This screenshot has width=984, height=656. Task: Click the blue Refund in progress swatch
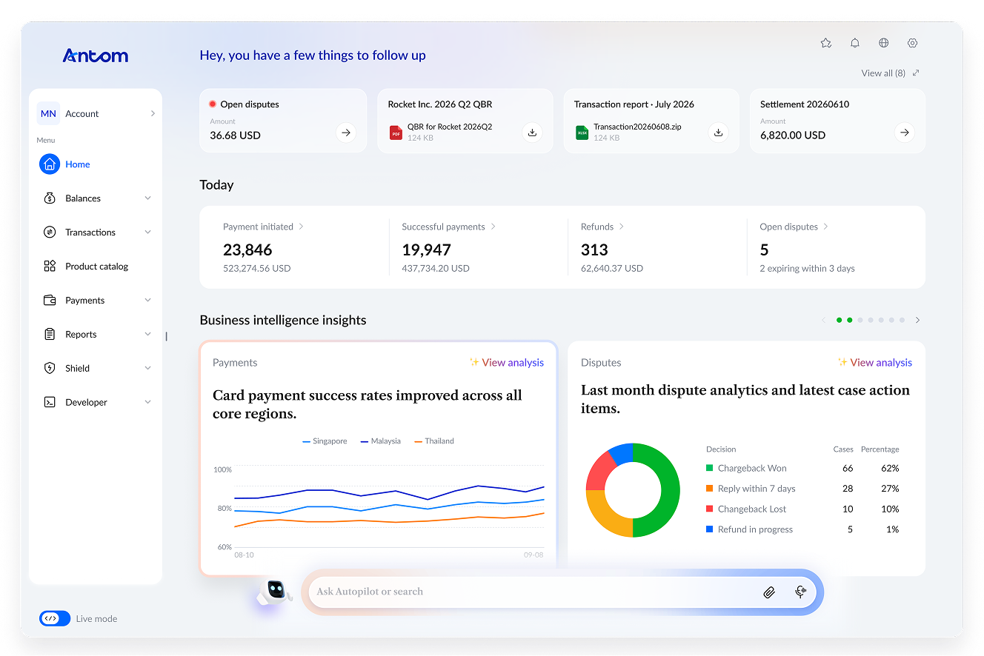[710, 529]
